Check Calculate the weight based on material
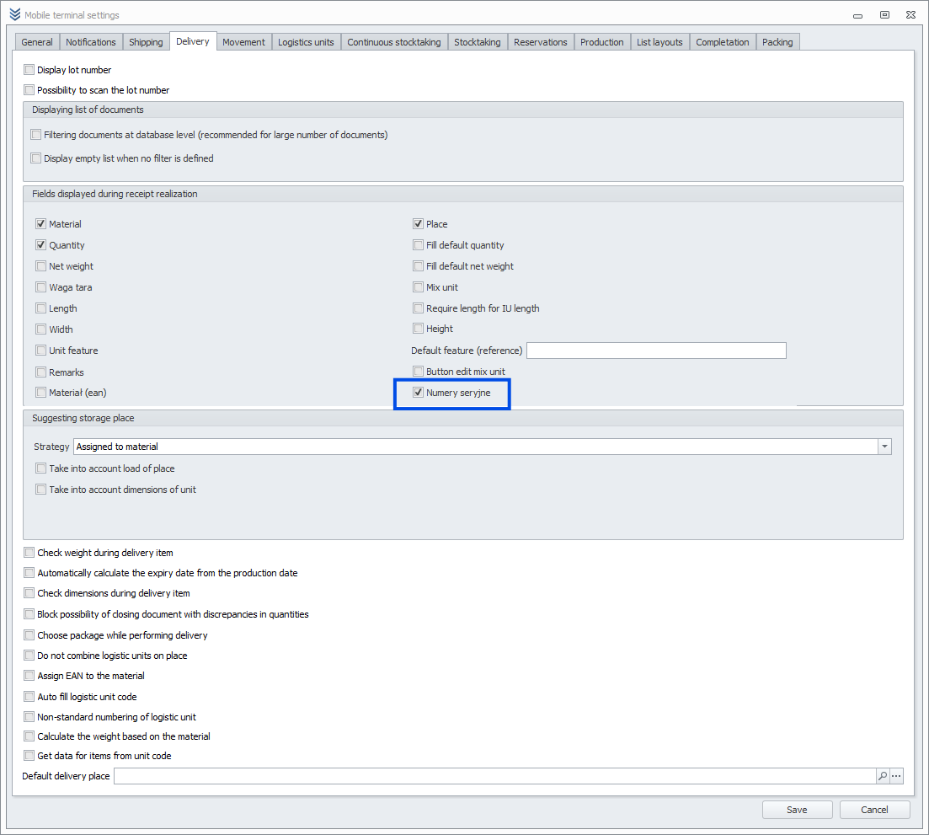This screenshot has height=835, width=929. tap(29, 736)
